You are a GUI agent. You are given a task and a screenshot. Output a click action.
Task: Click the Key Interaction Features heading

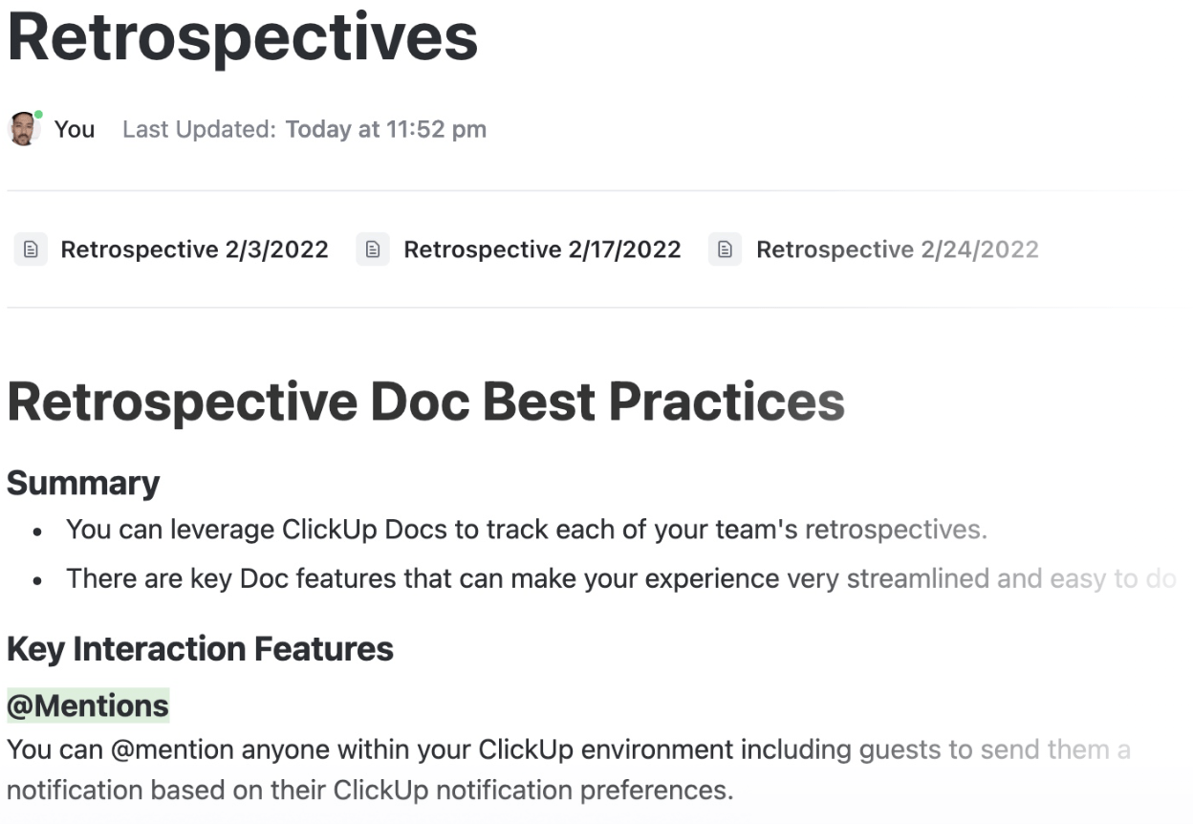[200, 649]
